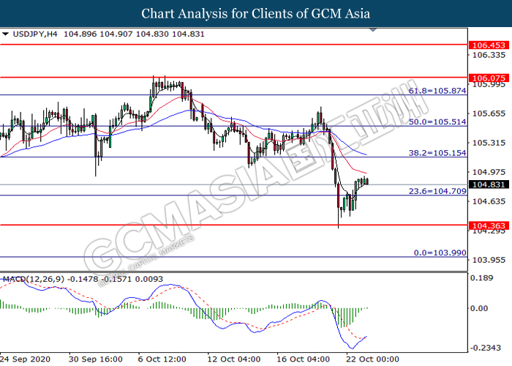Viewport: 512px width, 366px height.
Task: Select the 38.2=105.154 Fibonacci label
Action: [437, 152]
